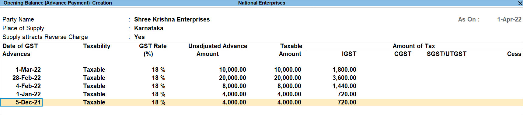Image resolution: width=523 pixels, height=115 pixels.
Task: Select Taxable in the 5-Dec-21 row
Action: (94, 102)
